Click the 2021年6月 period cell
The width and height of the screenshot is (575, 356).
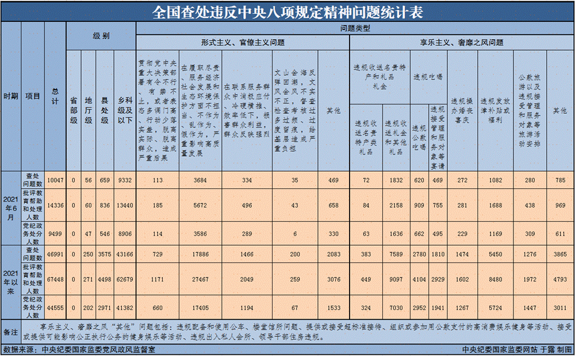[x=10, y=208]
